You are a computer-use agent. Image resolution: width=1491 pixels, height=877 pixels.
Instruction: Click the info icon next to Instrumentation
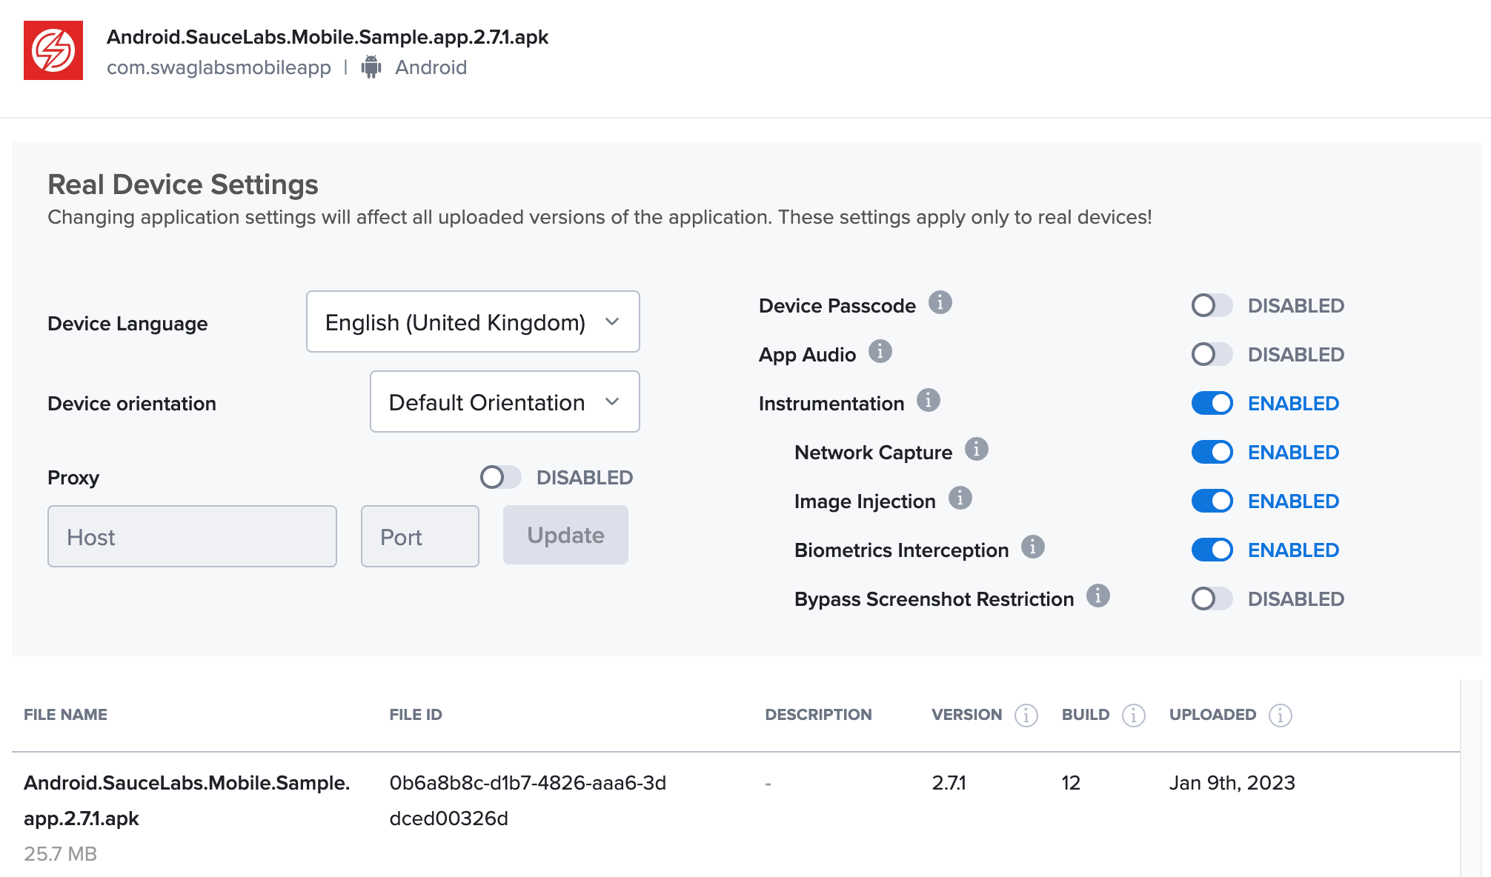tap(929, 403)
